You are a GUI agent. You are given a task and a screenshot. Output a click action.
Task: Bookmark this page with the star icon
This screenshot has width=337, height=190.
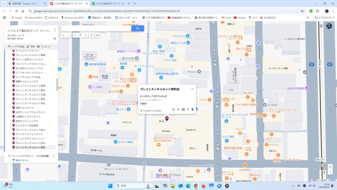[302, 11]
